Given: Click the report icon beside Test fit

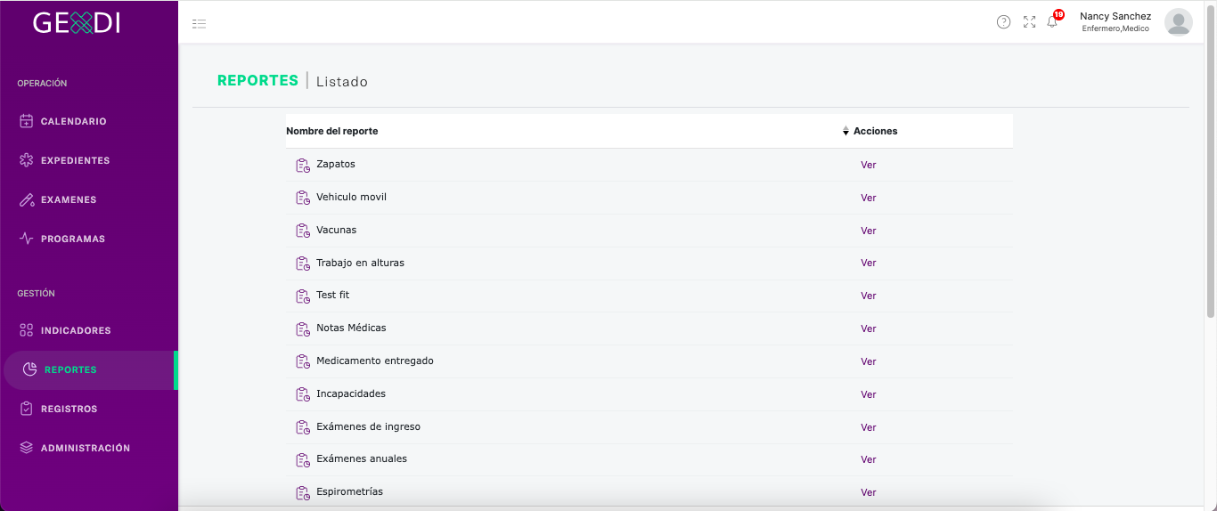Looking at the screenshot, I should coord(303,296).
